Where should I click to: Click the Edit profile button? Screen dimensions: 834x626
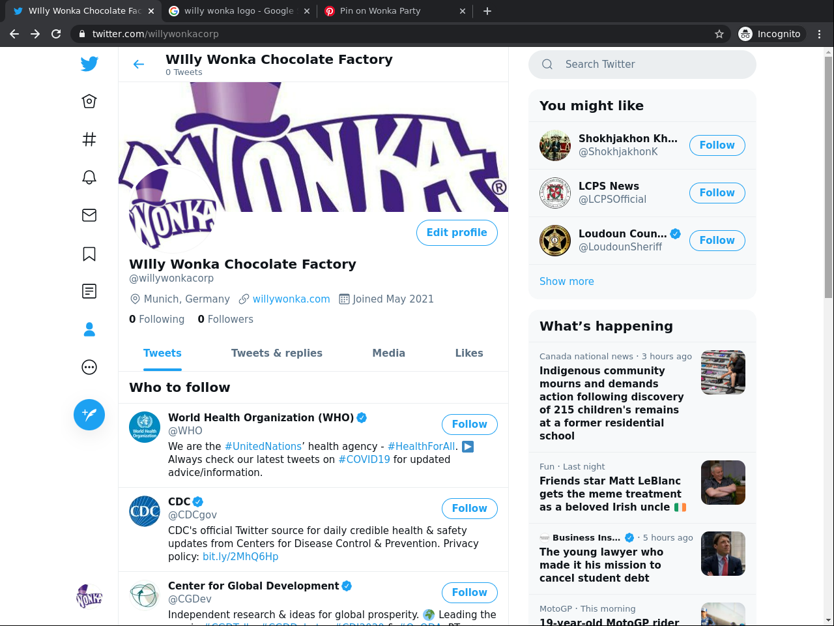[x=457, y=233]
